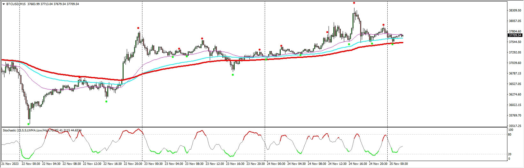
Task: Click the 24 Nov 16:30 time label
Action: (x=358, y=164)
